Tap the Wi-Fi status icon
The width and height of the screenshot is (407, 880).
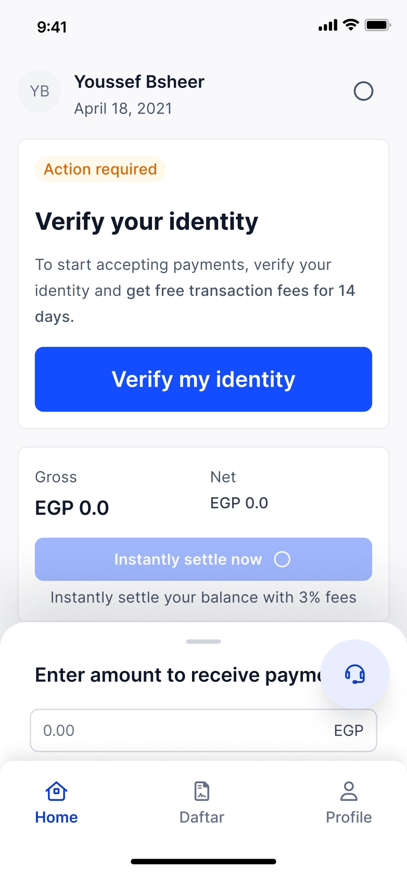(x=352, y=25)
